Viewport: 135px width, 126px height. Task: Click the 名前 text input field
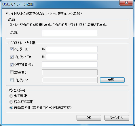[69, 33]
